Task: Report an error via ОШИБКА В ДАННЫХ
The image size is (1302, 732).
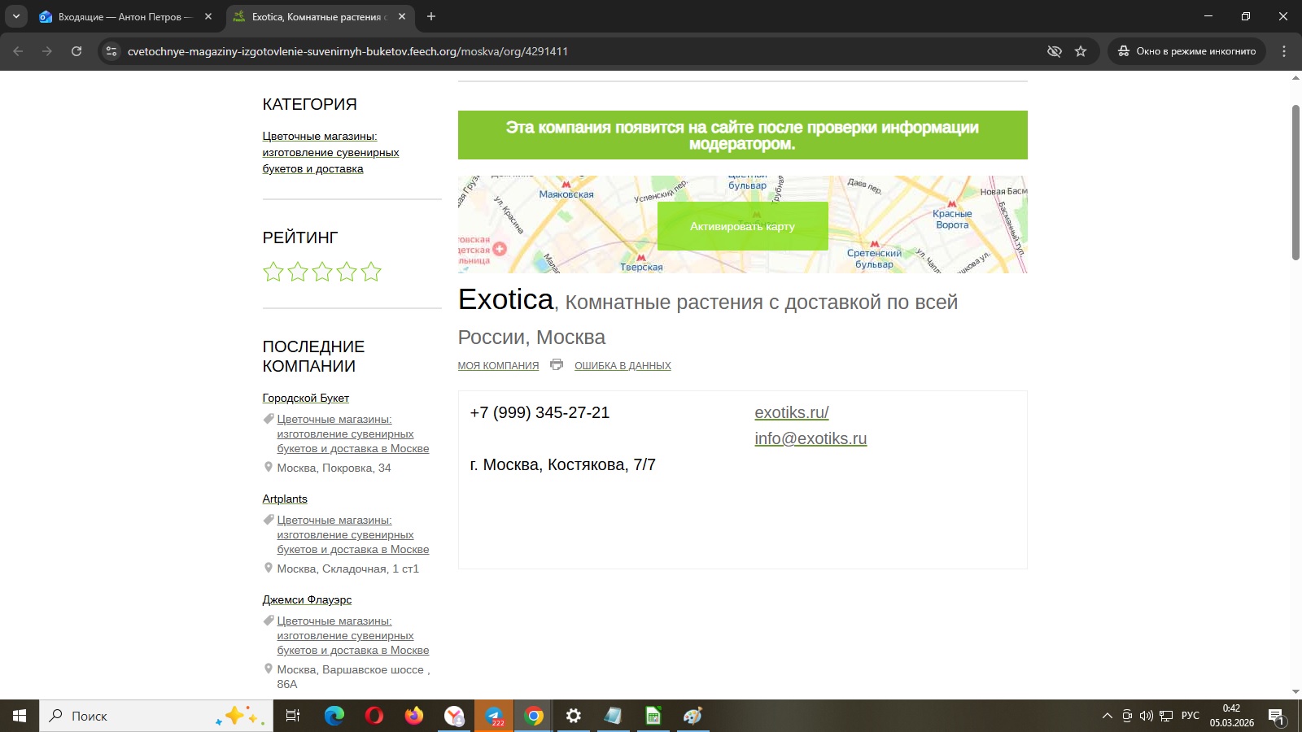Action: (x=623, y=366)
